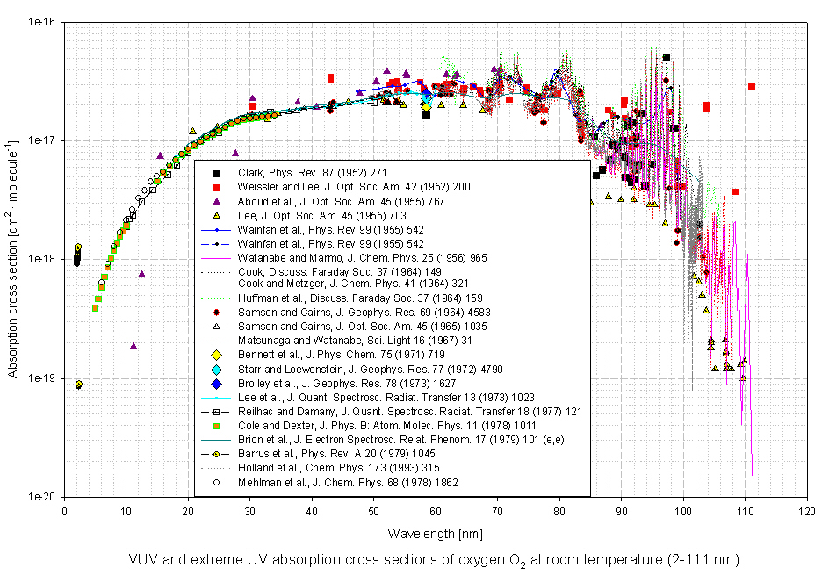Click the Wavelength [nm] x-axis label

click(436, 533)
